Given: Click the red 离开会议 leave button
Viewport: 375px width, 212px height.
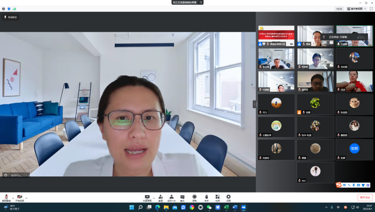Looking at the screenshot, I should 365,198.
